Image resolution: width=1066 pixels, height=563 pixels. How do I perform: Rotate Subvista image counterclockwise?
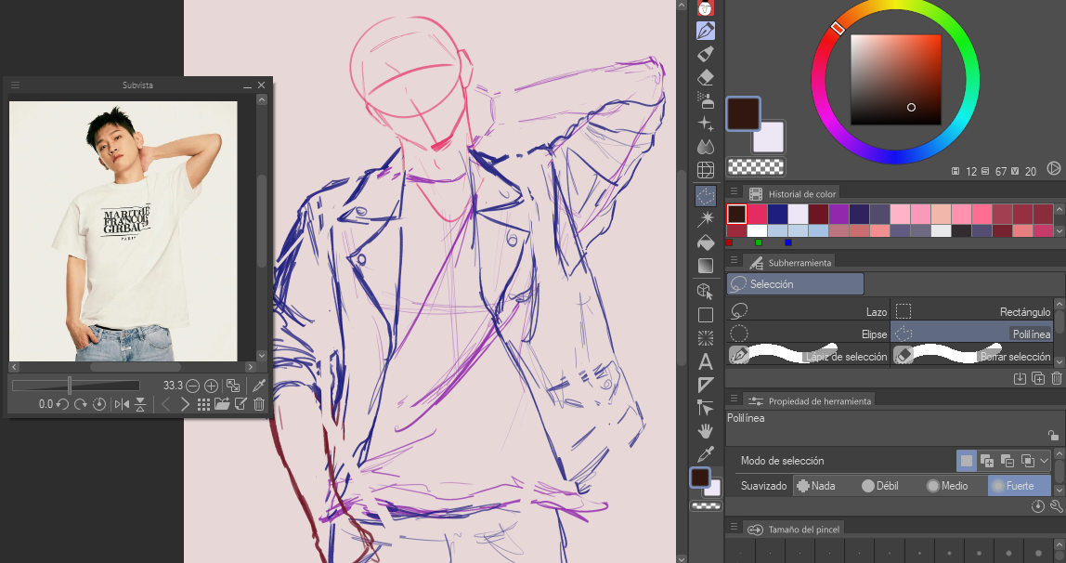[62, 404]
